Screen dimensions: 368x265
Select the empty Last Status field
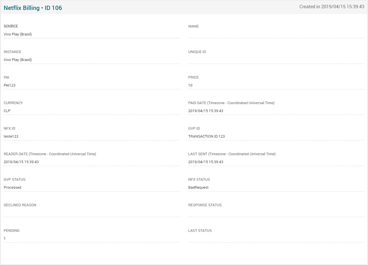pos(276,239)
